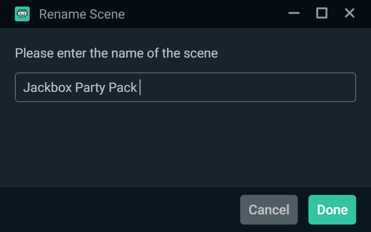Screen dimensions: 371x232
Task: Close the Rename Scene dialog
Action: pyautogui.click(x=349, y=13)
